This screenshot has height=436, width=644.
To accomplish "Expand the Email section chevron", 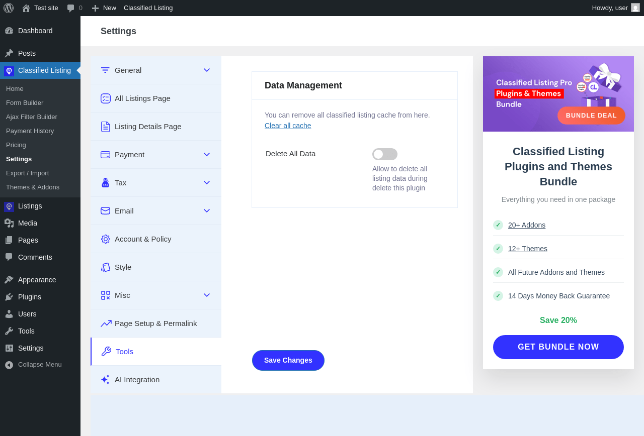I will pyautogui.click(x=207, y=210).
